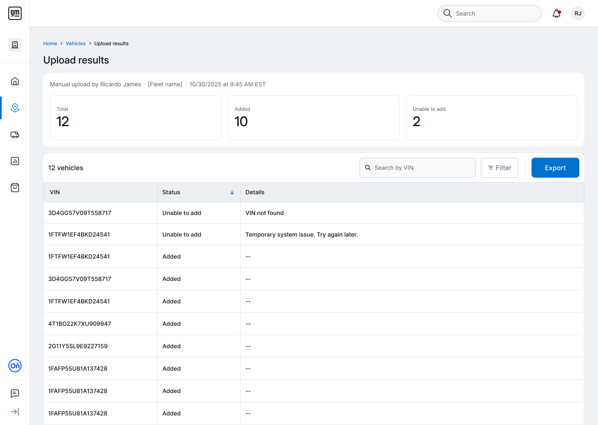This screenshot has height=425, width=598.
Task: Select the Unable to add 2 card
Action: pos(492,118)
